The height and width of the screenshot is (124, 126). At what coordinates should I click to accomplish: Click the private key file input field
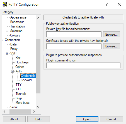74,34
